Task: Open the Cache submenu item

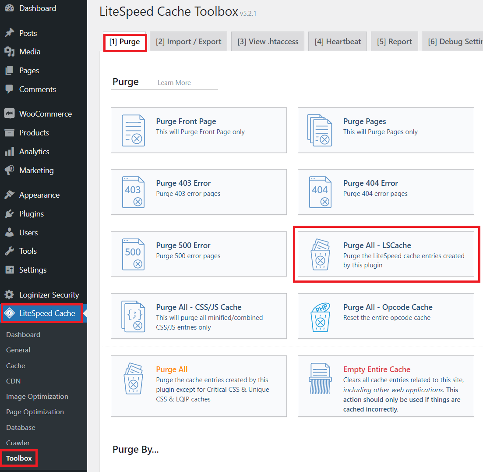Action: click(x=16, y=366)
